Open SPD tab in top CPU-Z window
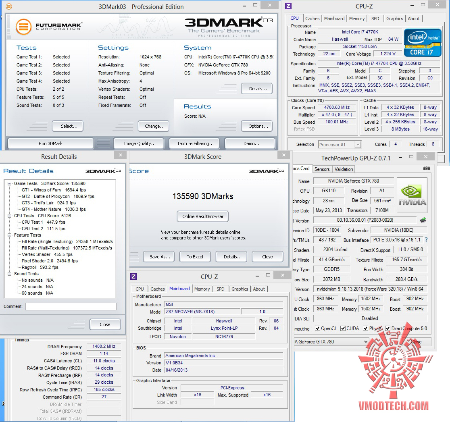The image size is (450, 422). (375, 19)
